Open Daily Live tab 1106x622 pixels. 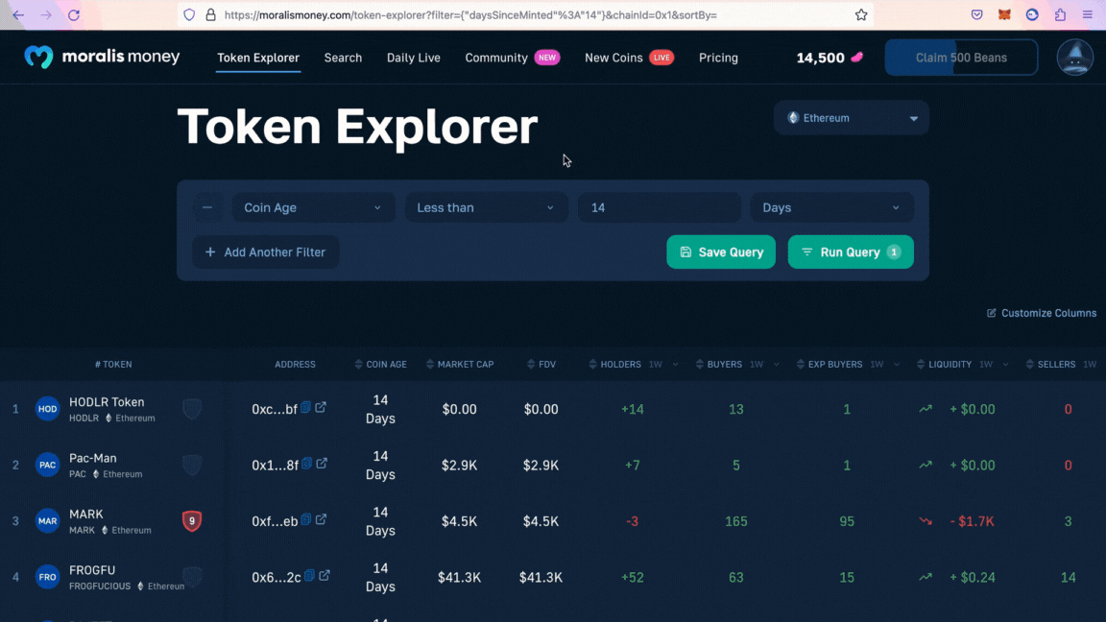(414, 58)
